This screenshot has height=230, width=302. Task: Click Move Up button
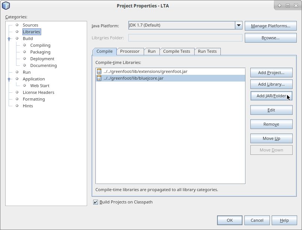point(271,138)
